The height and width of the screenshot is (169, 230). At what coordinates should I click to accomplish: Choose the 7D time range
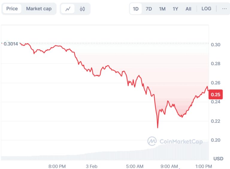(149, 9)
